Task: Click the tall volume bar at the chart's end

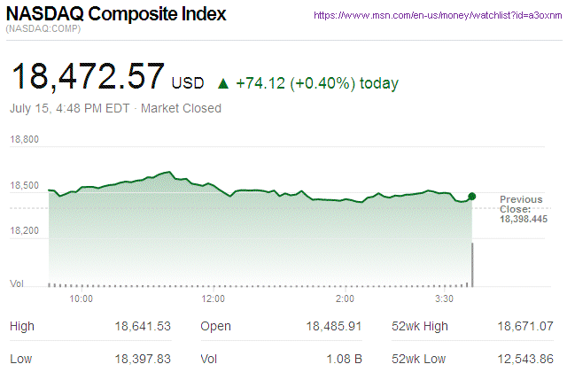Action: (472, 264)
